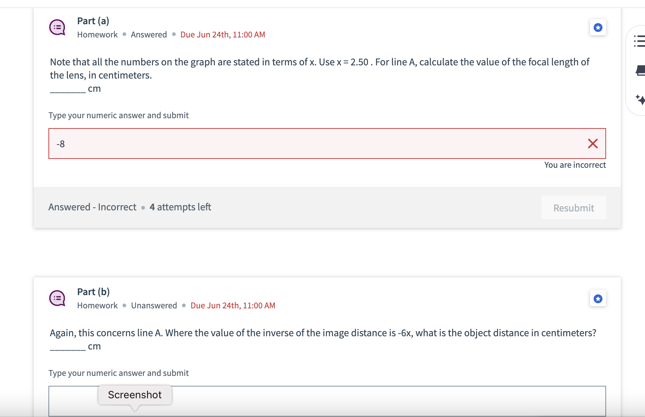The image size is (645, 417).
Task: Click the red X to clear incorrect answer
Action: pos(592,144)
